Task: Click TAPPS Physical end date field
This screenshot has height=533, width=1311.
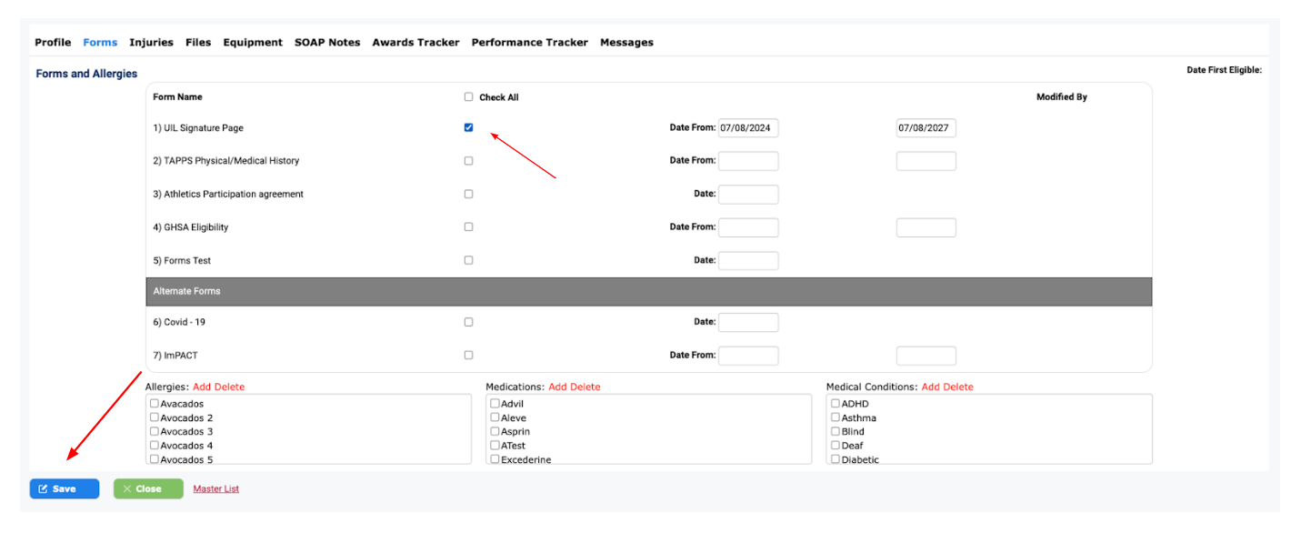Action: pos(926,161)
